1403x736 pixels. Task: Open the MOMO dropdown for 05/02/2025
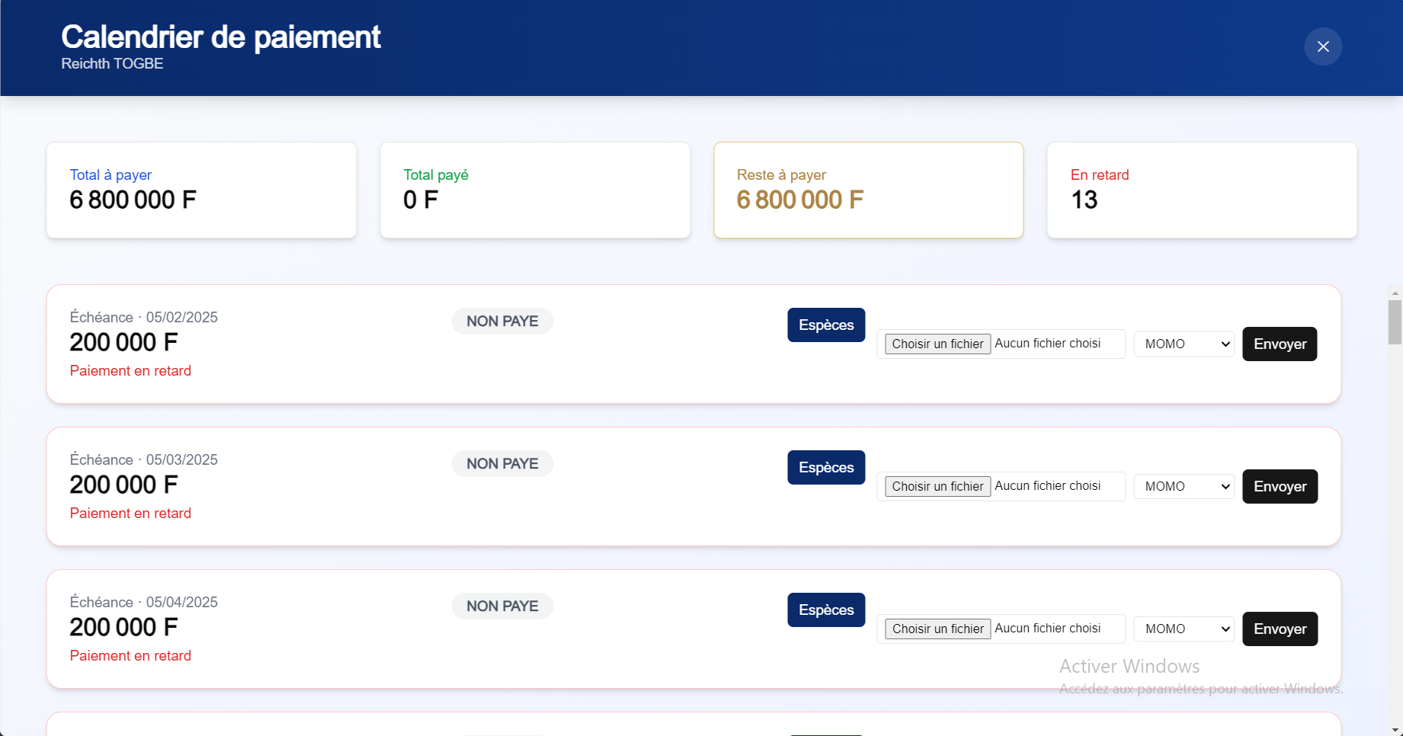1184,344
